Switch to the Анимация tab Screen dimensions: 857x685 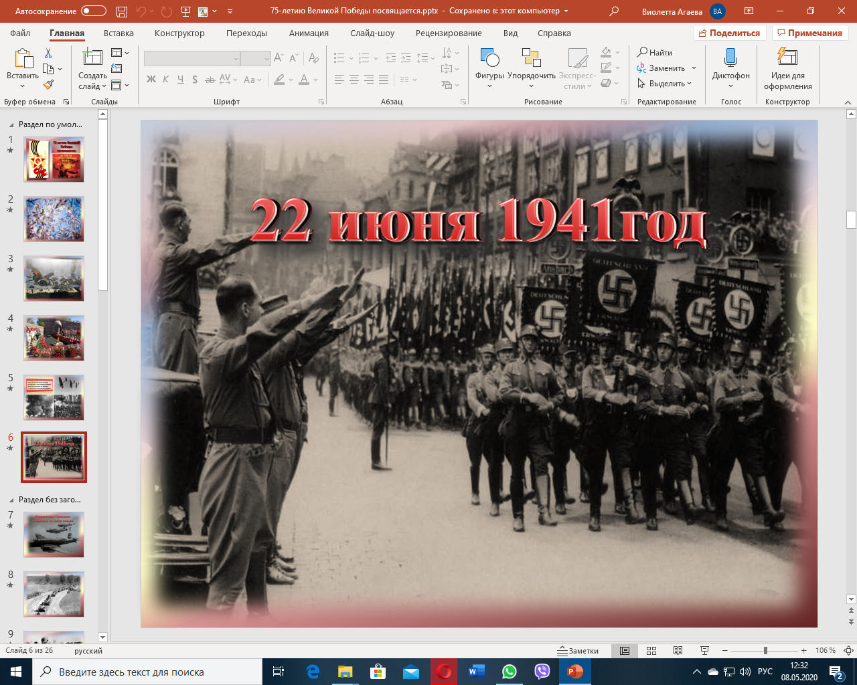tap(309, 33)
